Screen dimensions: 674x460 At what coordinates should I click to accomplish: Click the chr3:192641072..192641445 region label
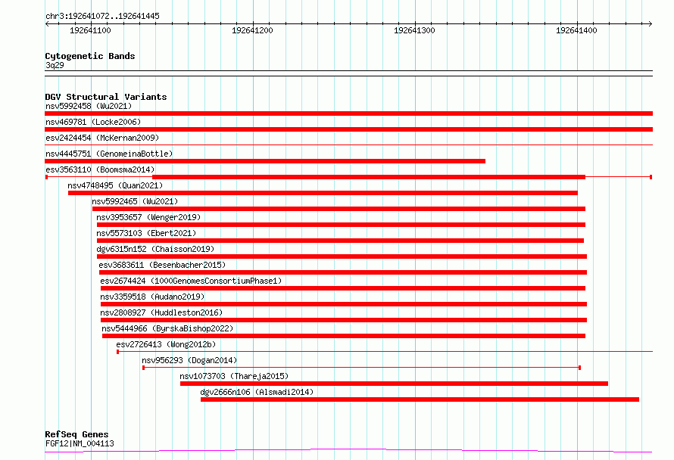pos(102,16)
